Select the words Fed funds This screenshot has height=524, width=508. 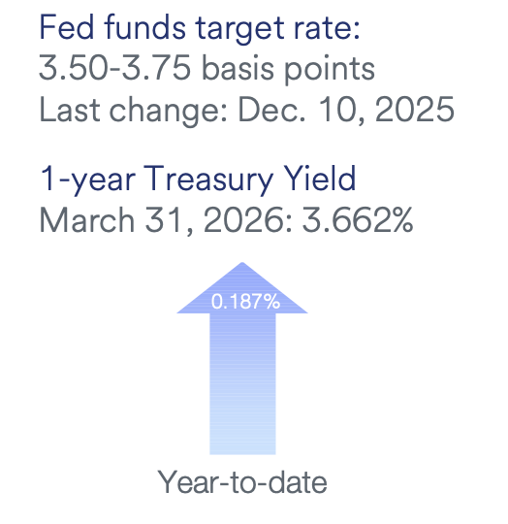(112, 27)
